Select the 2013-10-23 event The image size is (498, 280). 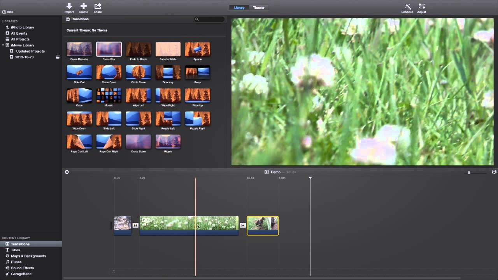(24, 57)
